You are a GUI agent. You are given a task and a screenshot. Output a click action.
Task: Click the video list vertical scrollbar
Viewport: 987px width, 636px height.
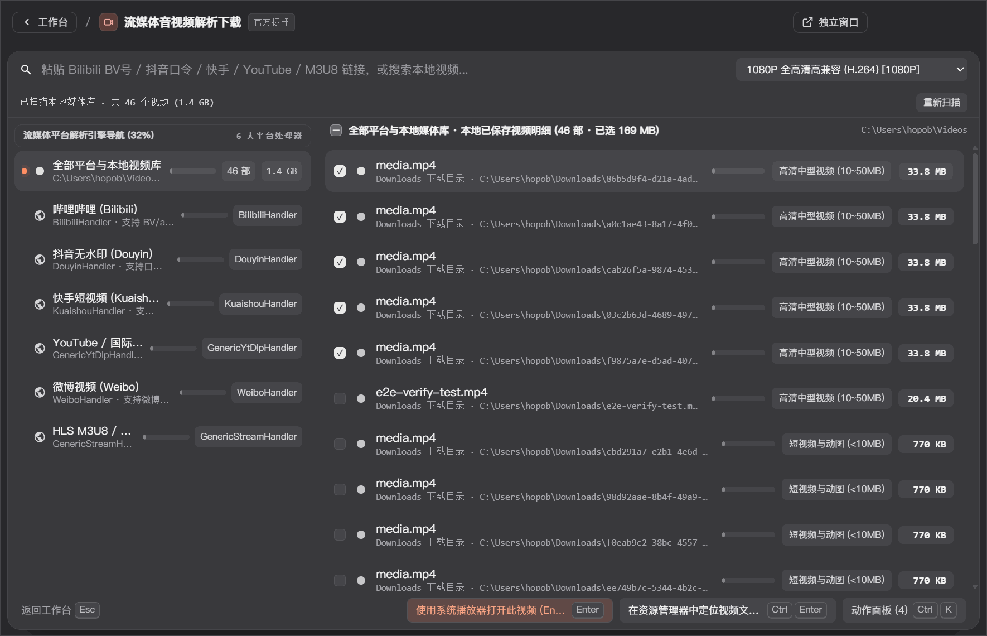tap(975, 199)
